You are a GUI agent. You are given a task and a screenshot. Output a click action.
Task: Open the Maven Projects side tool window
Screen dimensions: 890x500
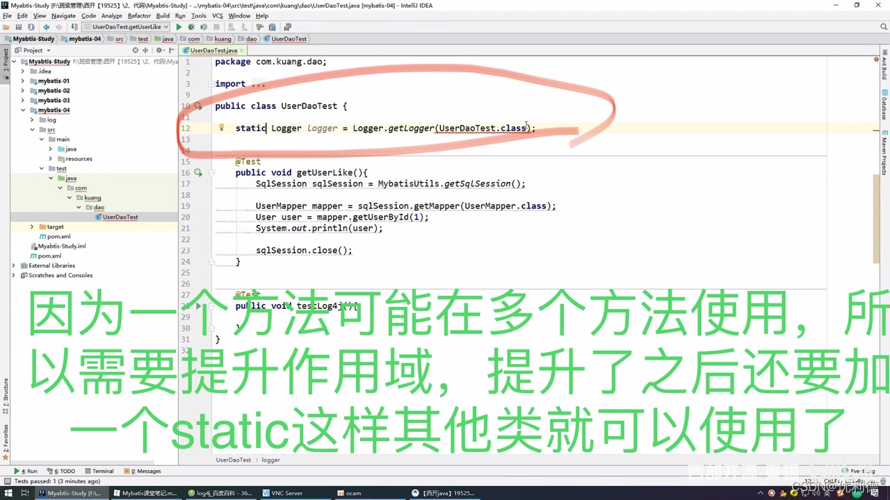tap(884, 152)
